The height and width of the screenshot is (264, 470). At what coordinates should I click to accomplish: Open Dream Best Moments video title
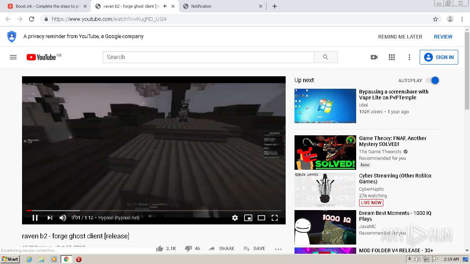(395, 216)
